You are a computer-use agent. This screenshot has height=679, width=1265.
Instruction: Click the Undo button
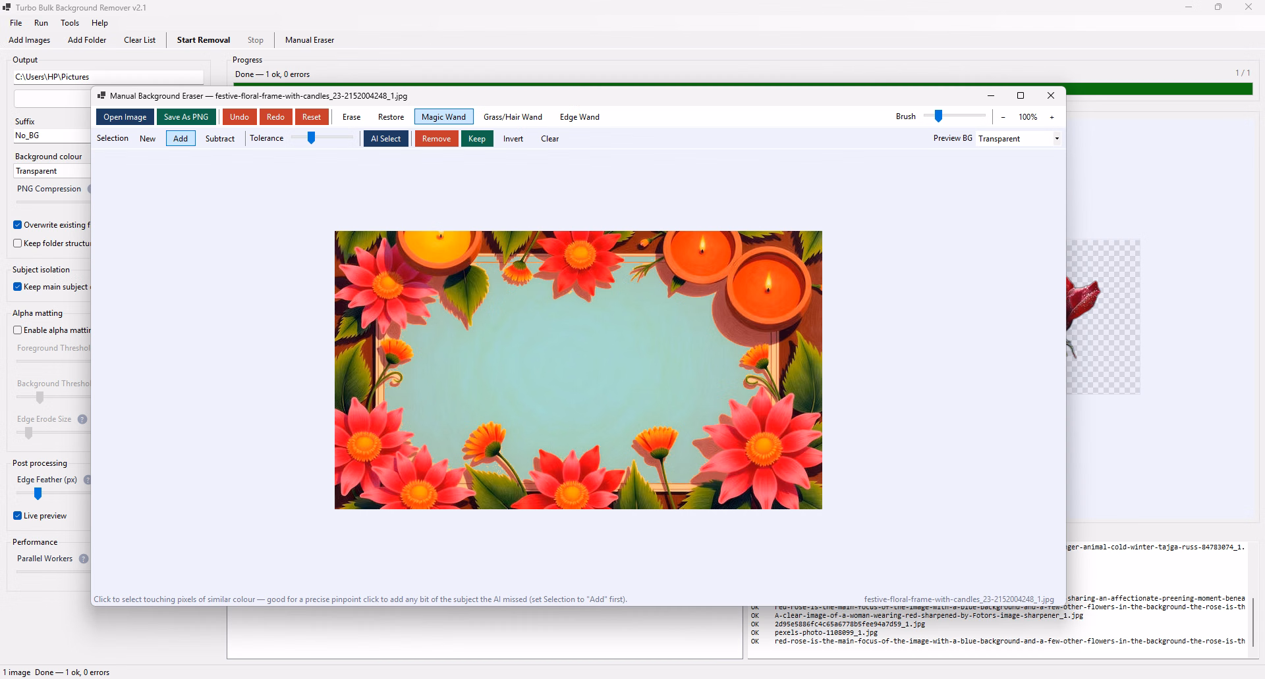click(239, 117)
